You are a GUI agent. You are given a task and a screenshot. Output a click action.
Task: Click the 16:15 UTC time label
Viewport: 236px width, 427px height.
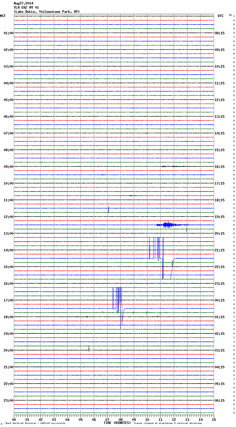[220, 167]
